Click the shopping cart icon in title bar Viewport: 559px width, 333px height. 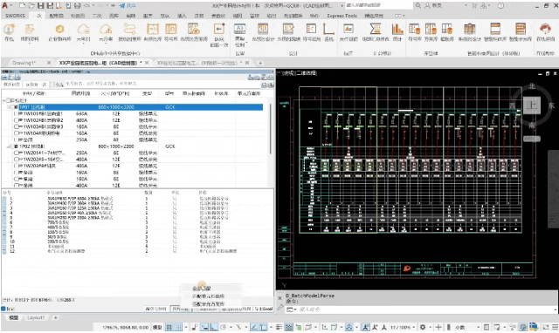[474, 5]
